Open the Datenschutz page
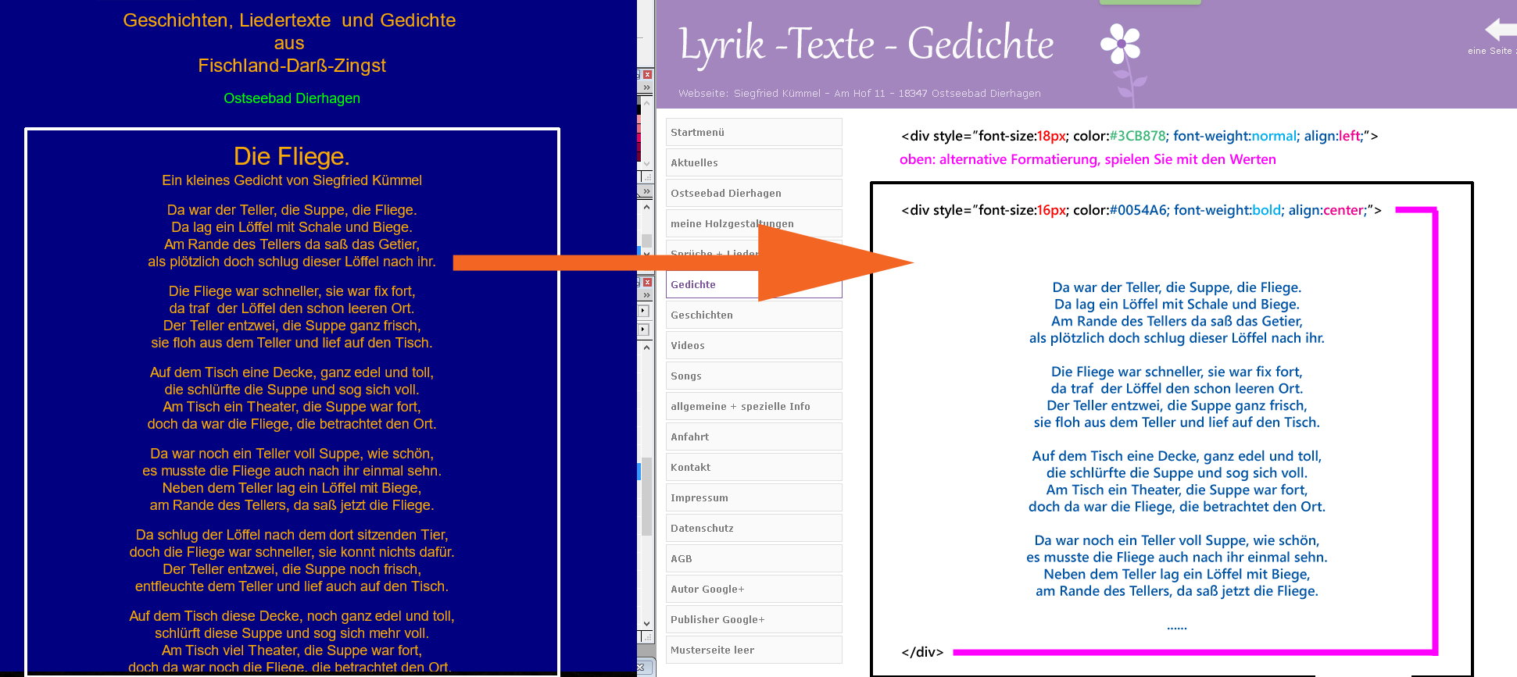This screenshot has height=677, width=1517. [x=753, y=528]
